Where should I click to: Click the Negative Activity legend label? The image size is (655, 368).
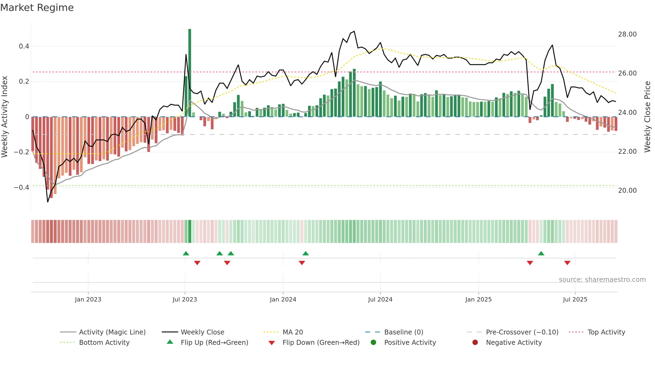514,342
